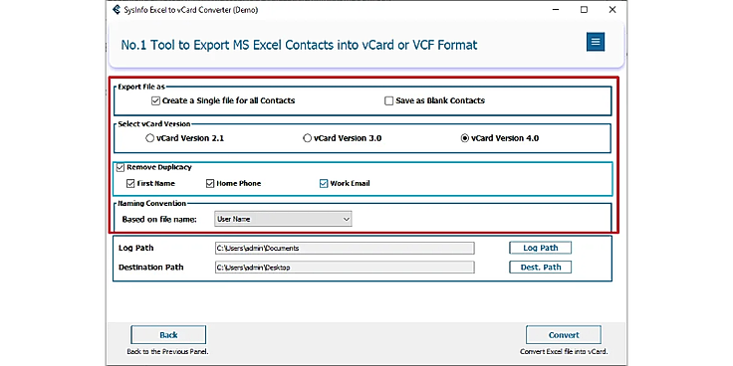This screenshot has height=366, width=733.
Task: Select vCard Version 3.0 radio button
Action: (307, 138)
